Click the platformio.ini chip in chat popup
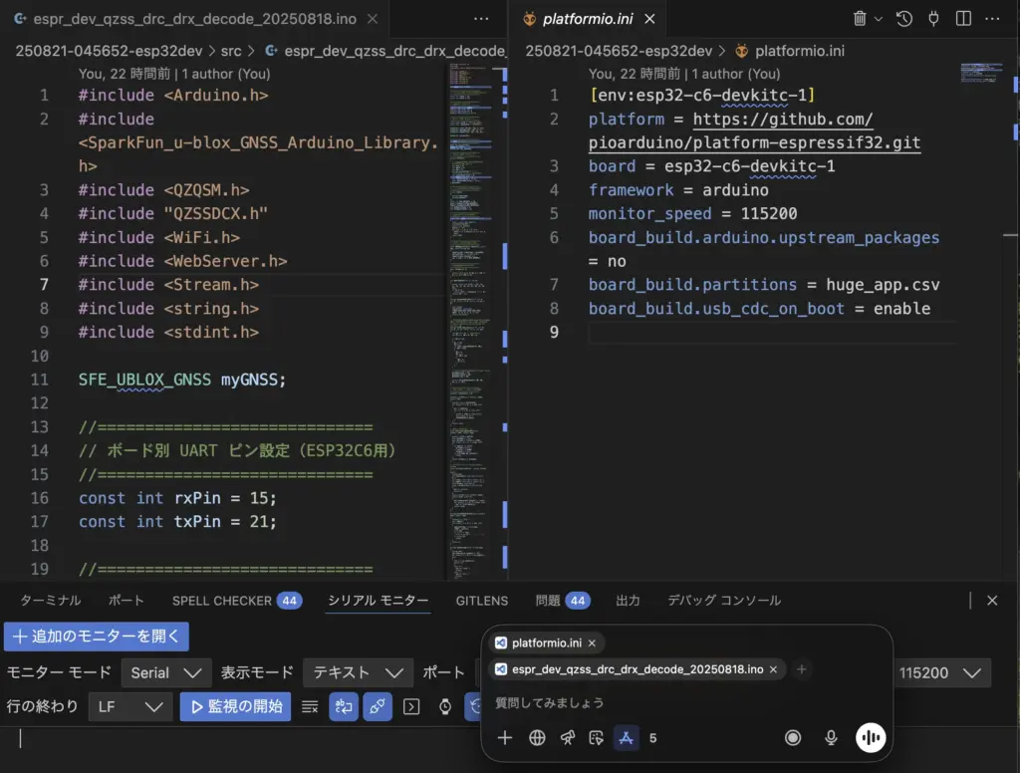 547,643
